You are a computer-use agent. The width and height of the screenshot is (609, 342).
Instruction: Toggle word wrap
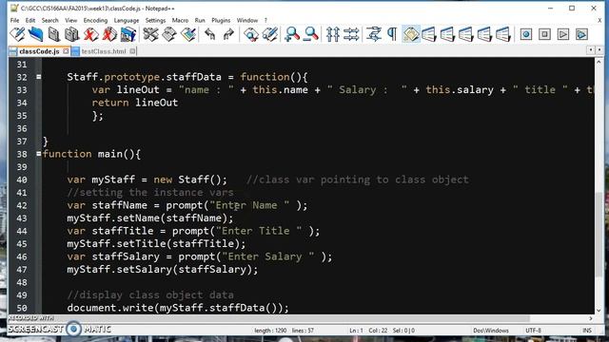pos(374,34)
